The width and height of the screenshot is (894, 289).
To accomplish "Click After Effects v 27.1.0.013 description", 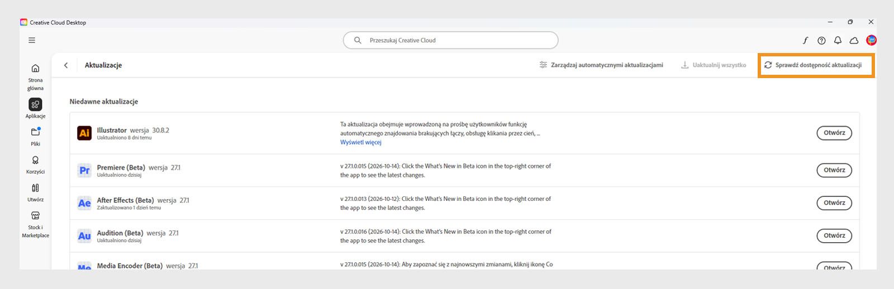I will coord(446,203).
